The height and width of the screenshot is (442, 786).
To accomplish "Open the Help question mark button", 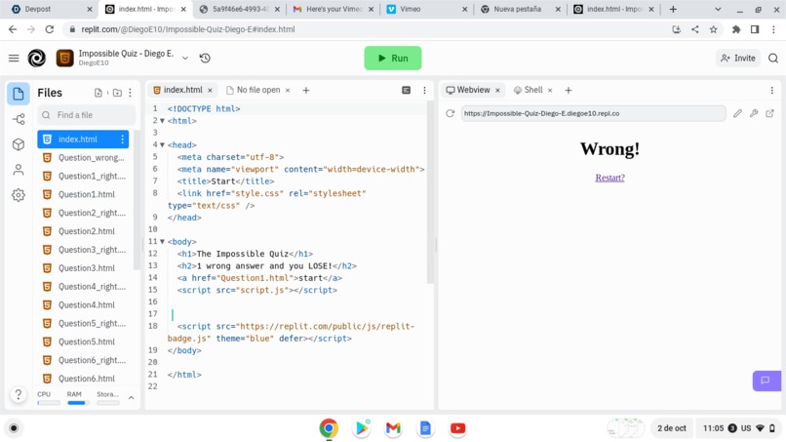I will click(x=19, y=394).
